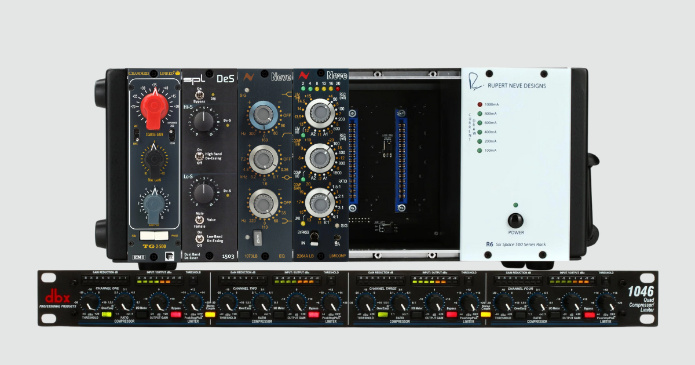Turn the red Coarse Gain knob on TG2-500
Image resolution: width=695 pixels, height=365 pixels.
155,109
